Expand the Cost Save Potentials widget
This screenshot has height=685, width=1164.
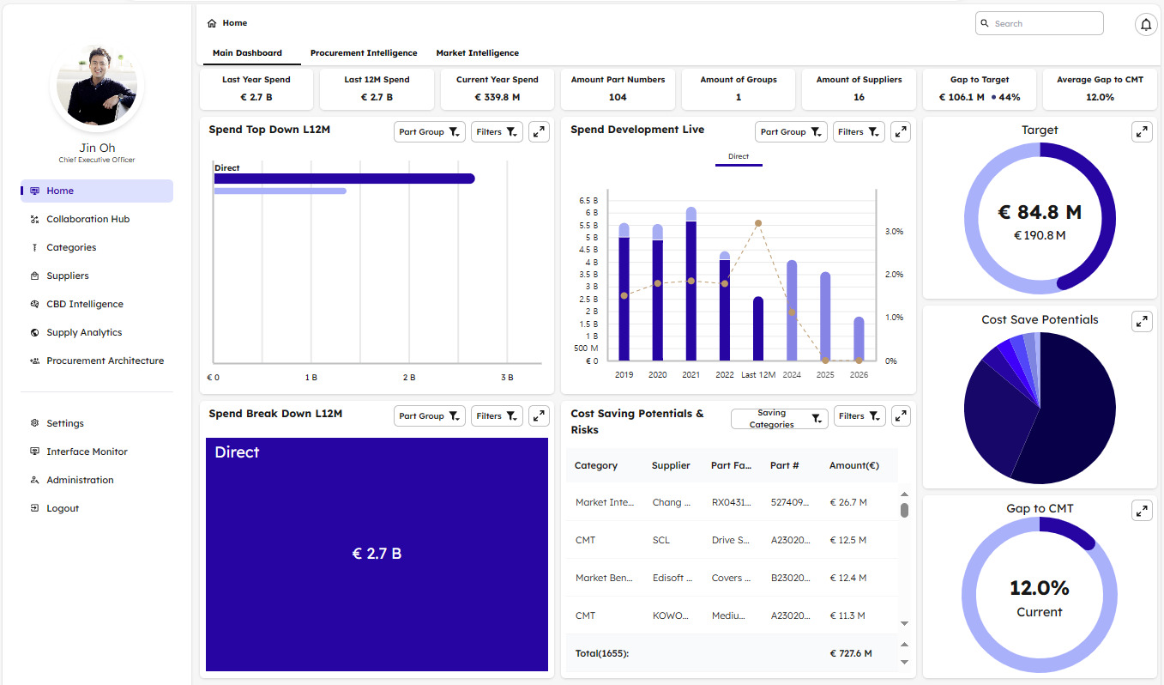pos(1141,322)
